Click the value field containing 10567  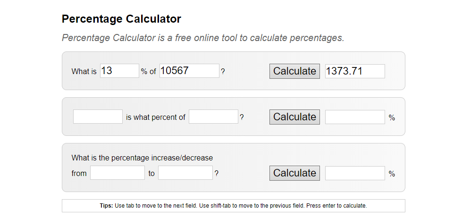click(x=189, y=71)
